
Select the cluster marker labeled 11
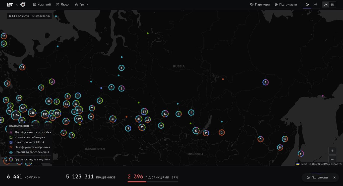click(x=206, y=133)
